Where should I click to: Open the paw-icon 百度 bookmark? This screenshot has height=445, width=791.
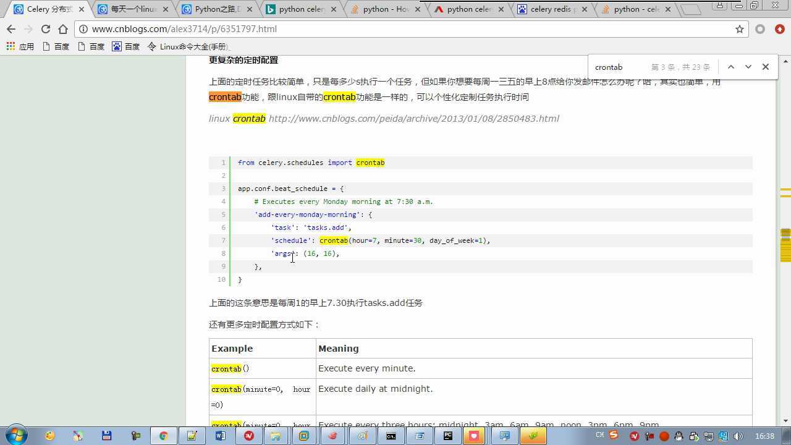click(x=125, y=46)
